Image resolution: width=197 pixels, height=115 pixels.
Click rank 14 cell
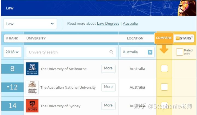[x=12, y=106]
